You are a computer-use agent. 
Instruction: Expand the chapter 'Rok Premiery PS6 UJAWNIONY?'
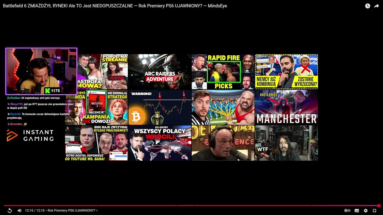[73, 211]
